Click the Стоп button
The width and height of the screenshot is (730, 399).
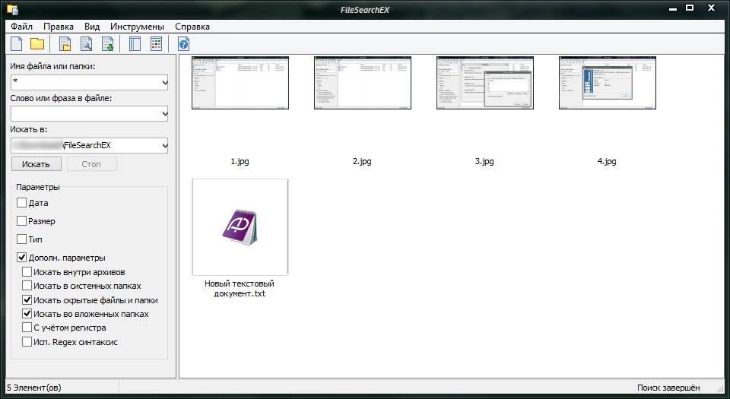[91, 164]
